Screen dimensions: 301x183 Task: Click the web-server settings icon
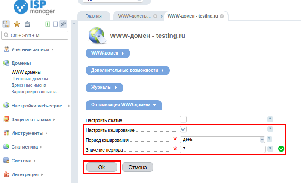pyautogui.click(x=6, y=105)
